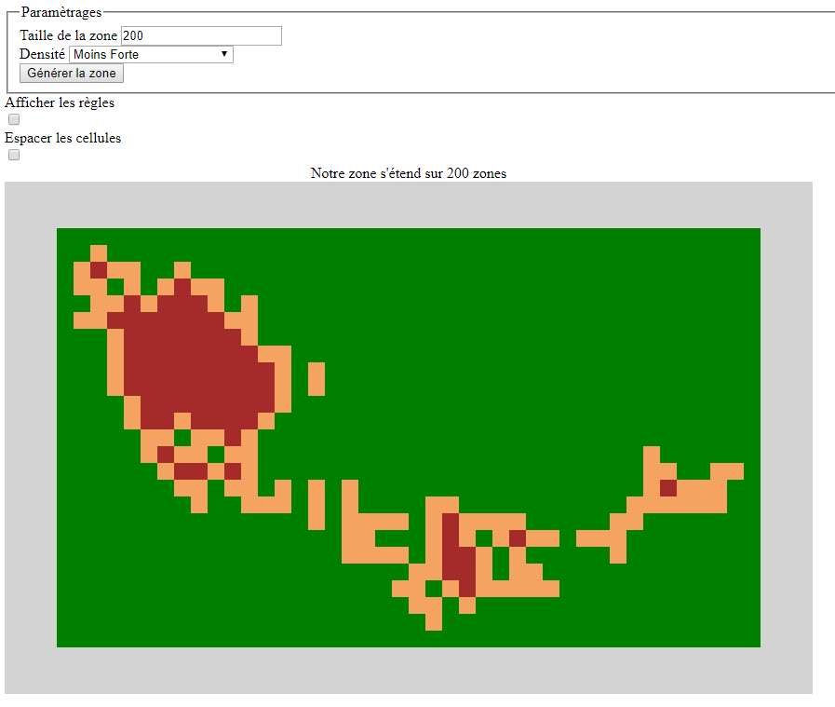This screenshot has width=835, height=707.
Task: Click the arrow of the Densité combo box
Action: 224,55
